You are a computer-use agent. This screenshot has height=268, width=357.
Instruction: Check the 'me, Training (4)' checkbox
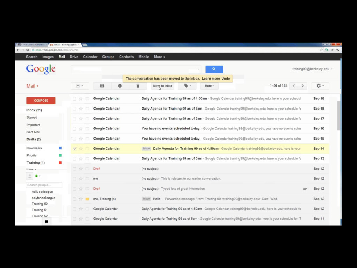(75, 199)
